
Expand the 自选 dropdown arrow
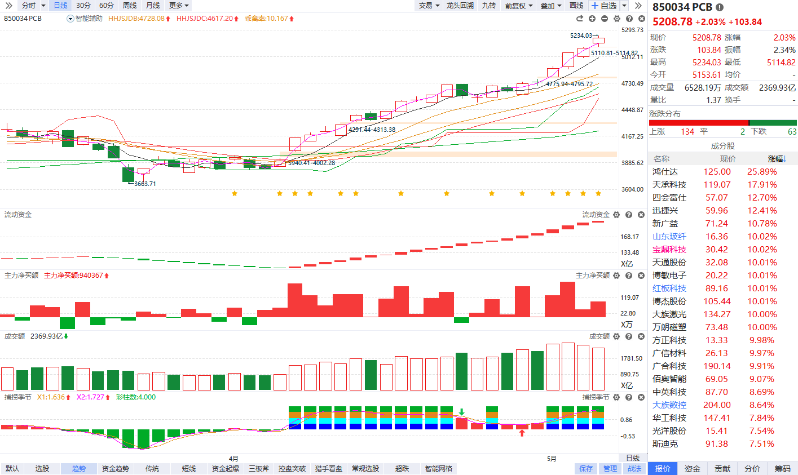pyautogui.click(x=624, y=6)
